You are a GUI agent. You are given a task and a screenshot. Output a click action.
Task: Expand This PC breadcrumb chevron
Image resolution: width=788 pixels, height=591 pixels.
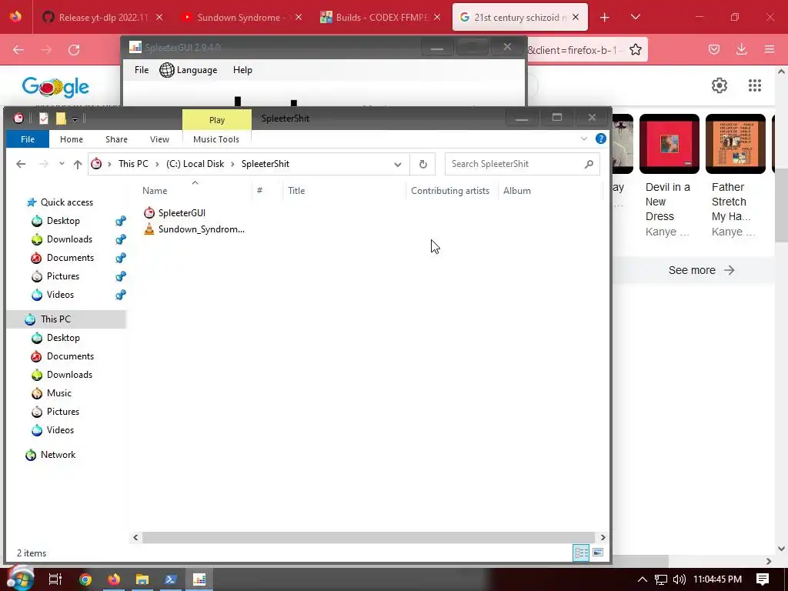click(157, 164)
